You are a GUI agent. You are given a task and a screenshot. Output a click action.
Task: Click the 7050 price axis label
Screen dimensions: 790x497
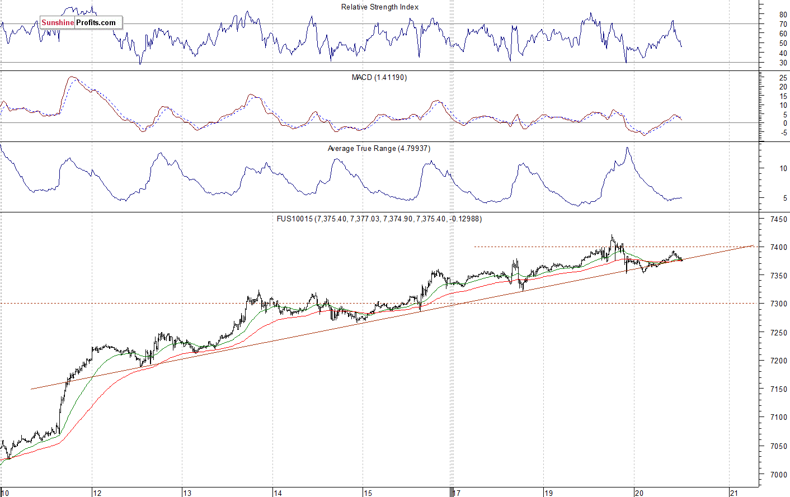(779, 446)
